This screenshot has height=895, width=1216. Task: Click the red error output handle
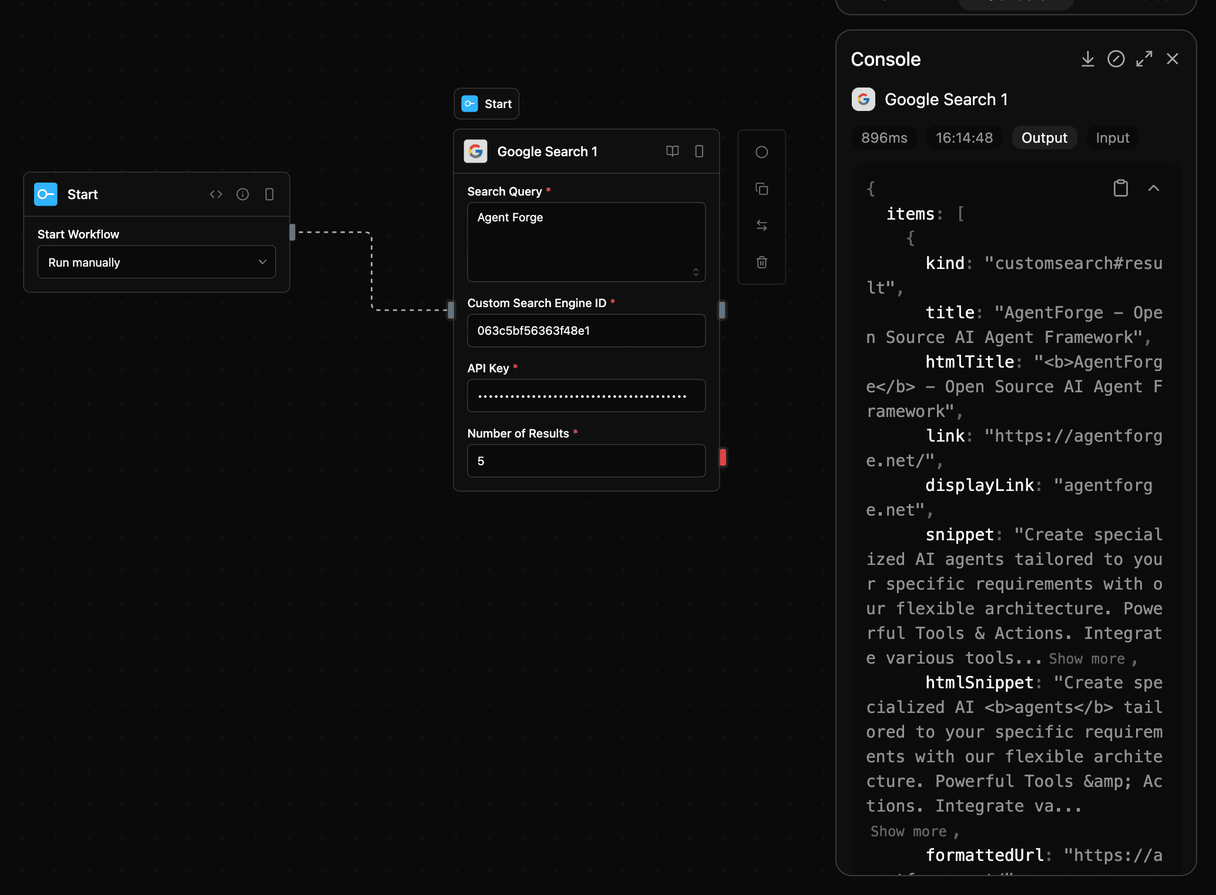(x=723, y=457)
